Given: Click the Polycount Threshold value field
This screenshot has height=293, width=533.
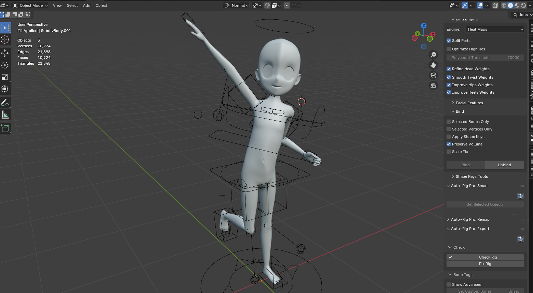Looking at the screenshot, I should point(485,58).
